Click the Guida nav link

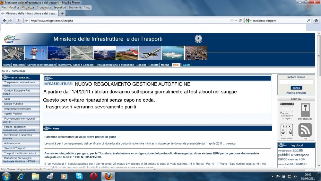pyautogui.click(x=187, y=65)
